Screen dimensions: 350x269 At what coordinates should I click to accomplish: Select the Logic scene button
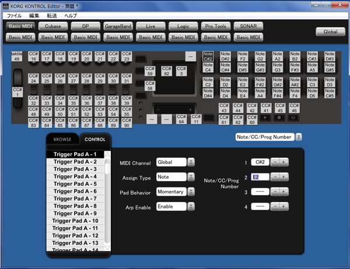click(183, 26)
